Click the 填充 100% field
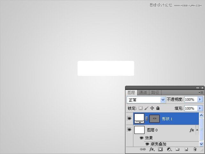The height and width of the screenshot is (154, 205). [x=191, y=108]
